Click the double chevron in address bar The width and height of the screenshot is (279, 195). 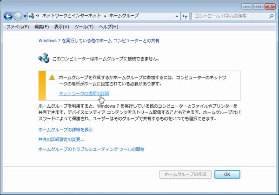(38, 16)
